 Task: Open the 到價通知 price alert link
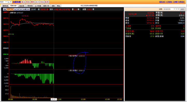click(181, 2)
